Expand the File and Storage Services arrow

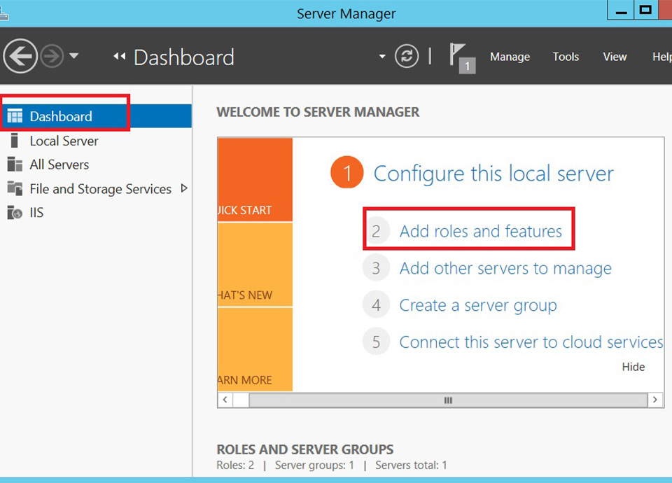[x=184, y=188]
